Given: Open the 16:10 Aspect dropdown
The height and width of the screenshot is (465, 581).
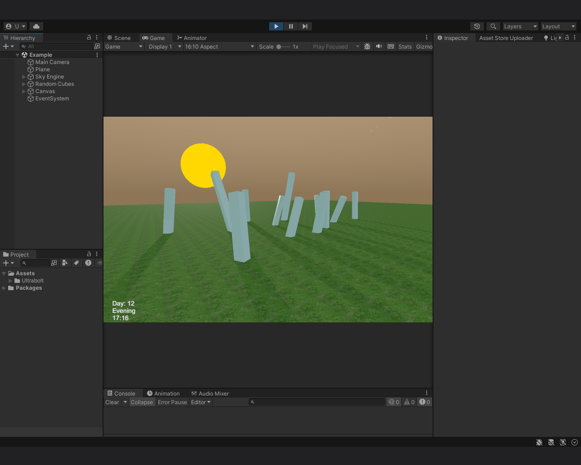Looking at the screenshot, I should pos(219,47).
